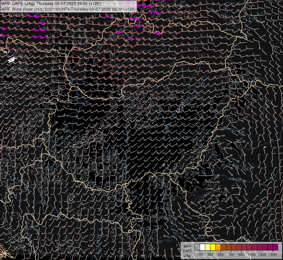This screenshot has height=260, width=283.
Task: Click the WRF Wind shear title line
Action: click(68, 9)
